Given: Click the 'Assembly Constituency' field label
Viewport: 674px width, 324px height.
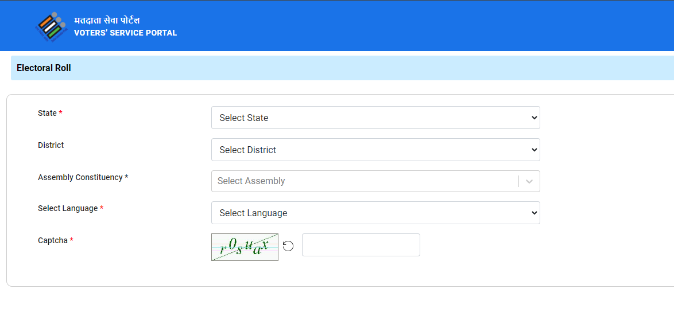Looking at the screenshot, I should tap(80, 177).
